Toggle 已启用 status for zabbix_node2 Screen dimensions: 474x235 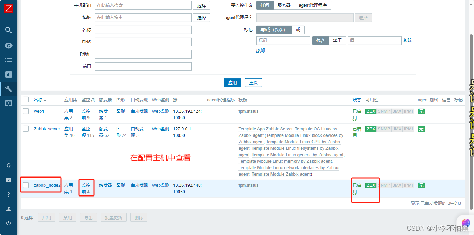(357, 189)
